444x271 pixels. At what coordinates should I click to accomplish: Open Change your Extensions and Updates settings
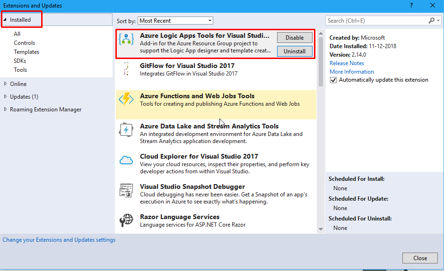[x=59, y=240]
